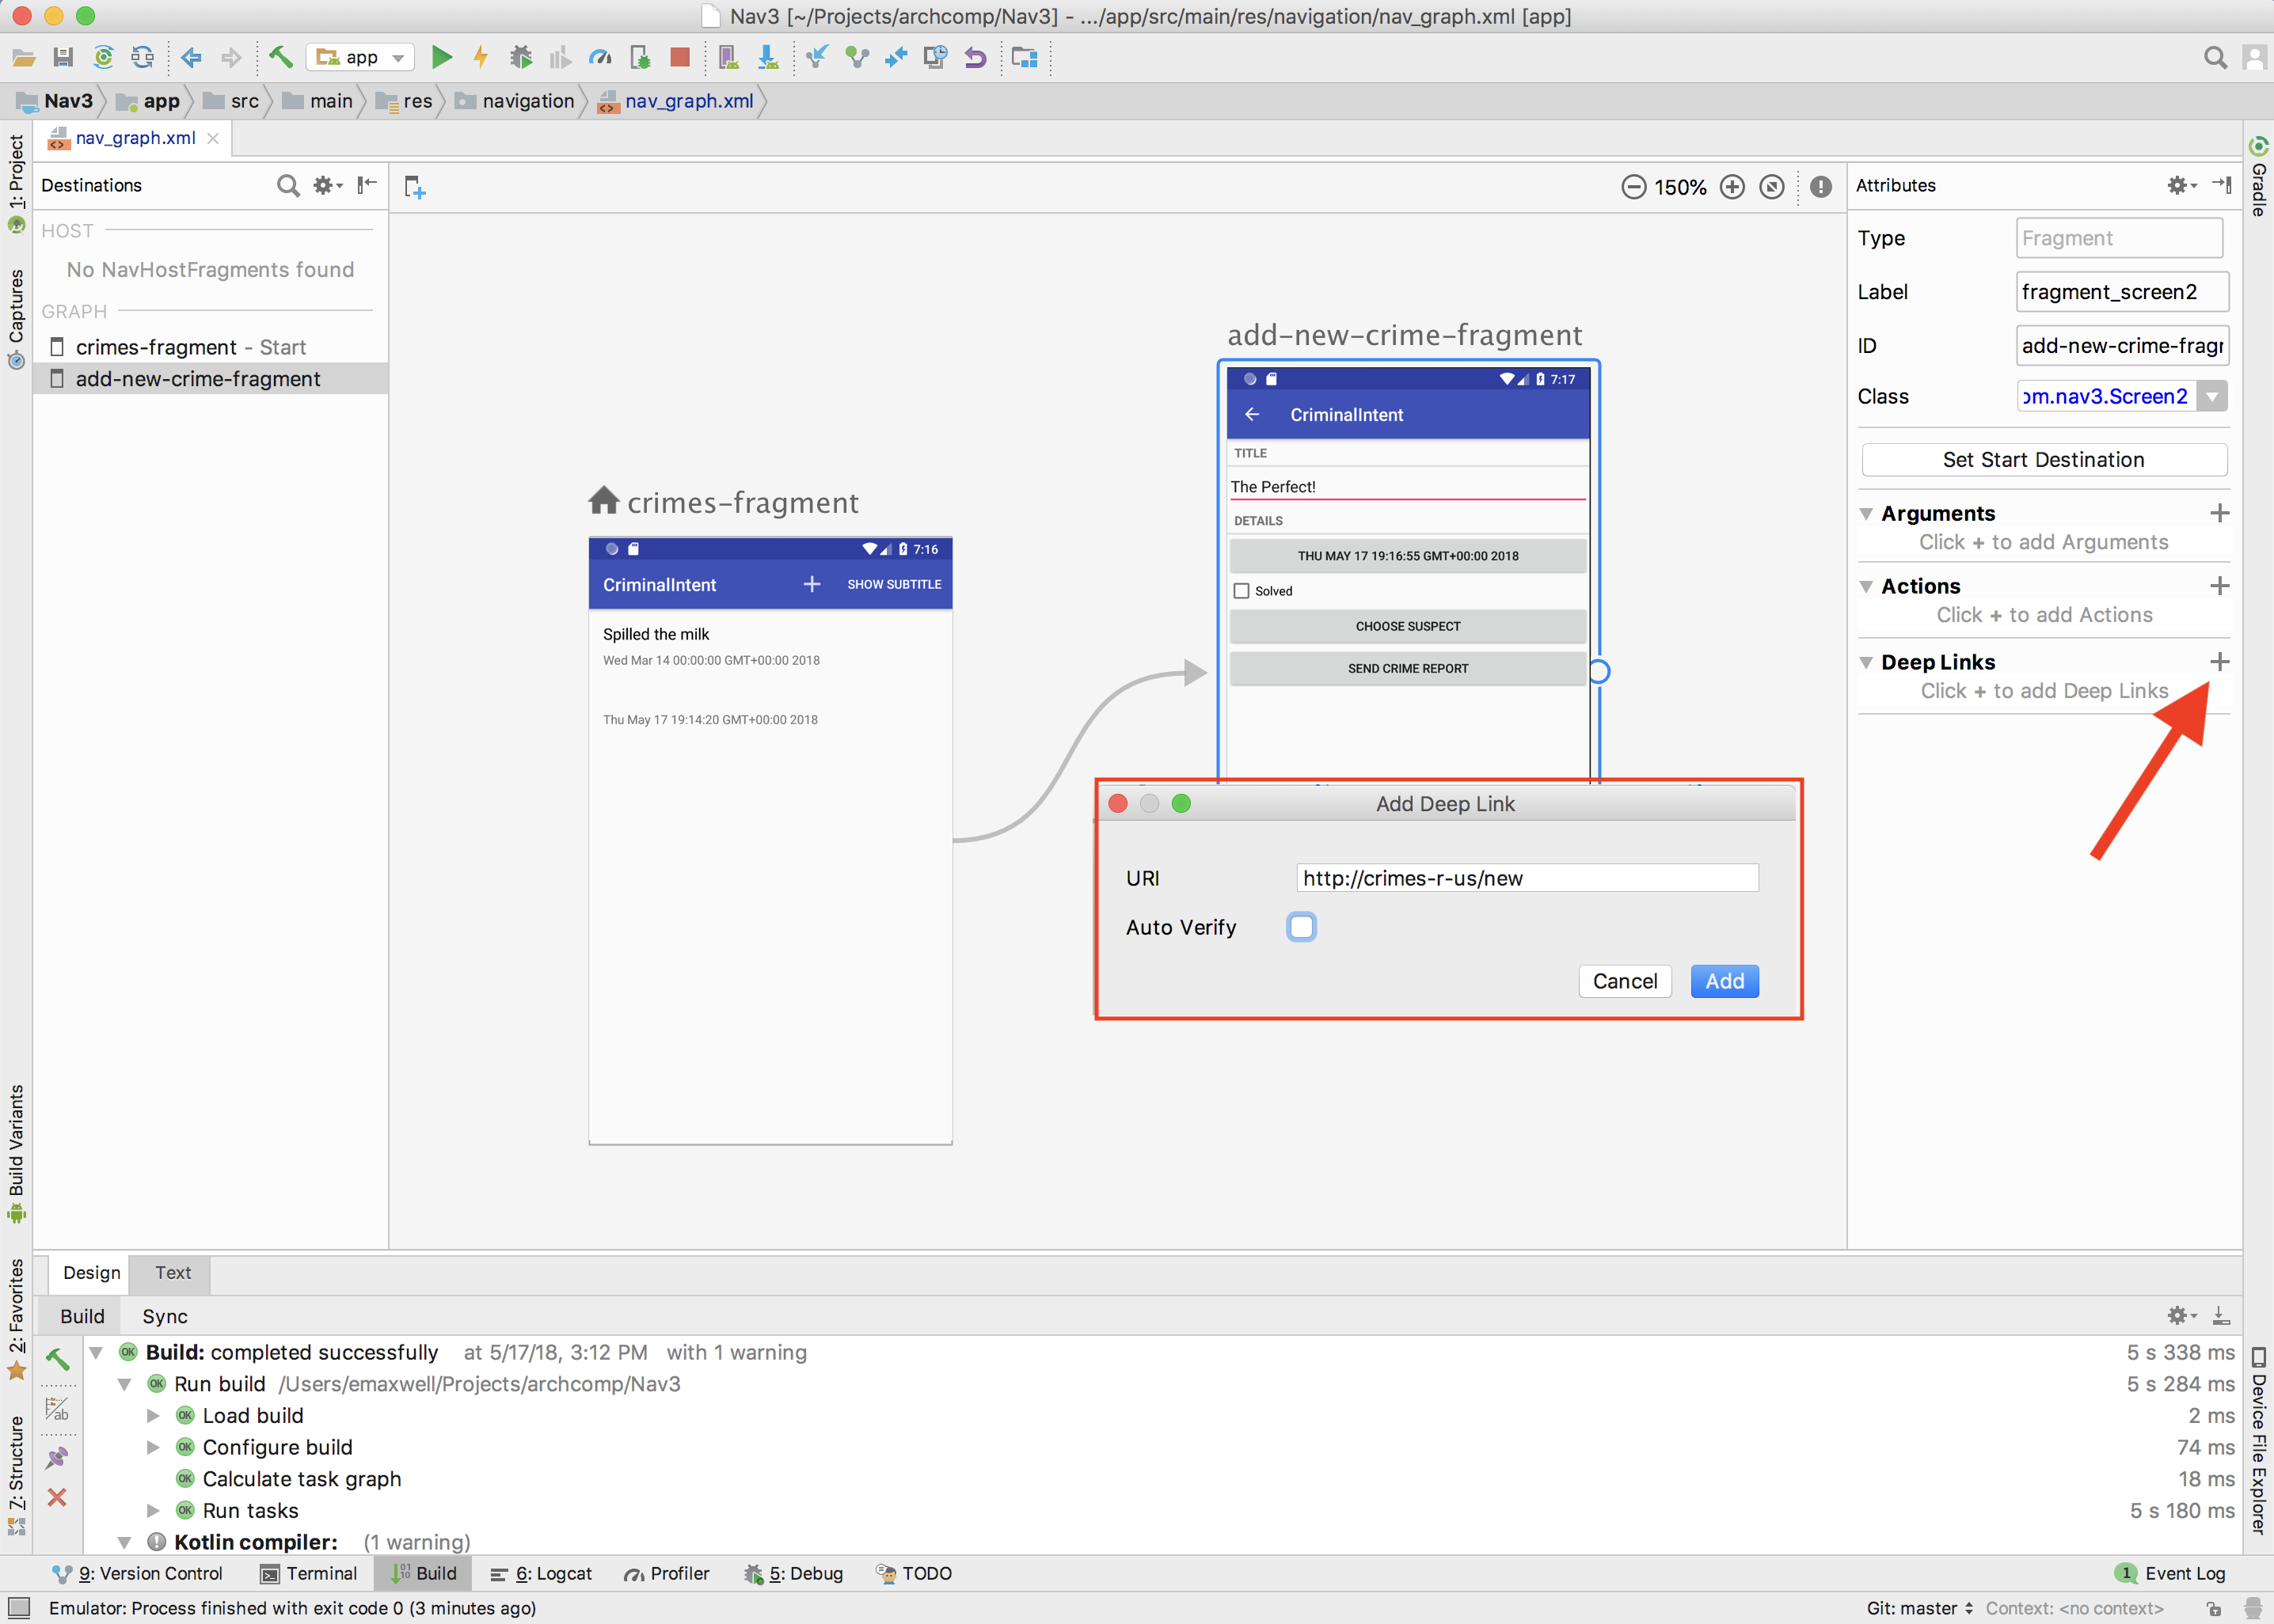Open the Class dropdown for Screen2
This screenshot has height=1624, width=2274.
pyautogui.click(x=2211, y=396)
